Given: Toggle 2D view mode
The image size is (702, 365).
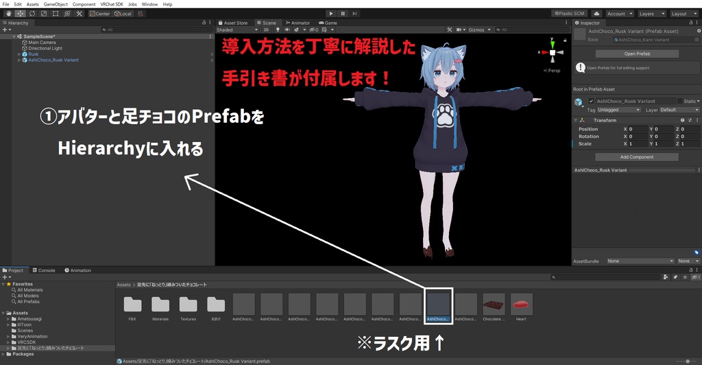Looking at the screenshot, I should click(x=266, y=30).
